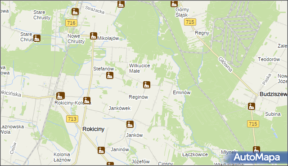Click the church icon below Budziszewice
The image size is (288, 166).
(252, 106)
